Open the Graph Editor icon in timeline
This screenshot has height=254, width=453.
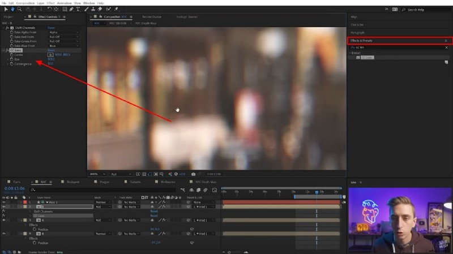(215, 190)
